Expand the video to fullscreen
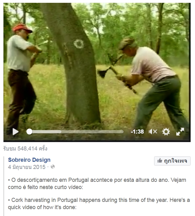This screenshot has height=216, width=195. [x=180, y=132]
